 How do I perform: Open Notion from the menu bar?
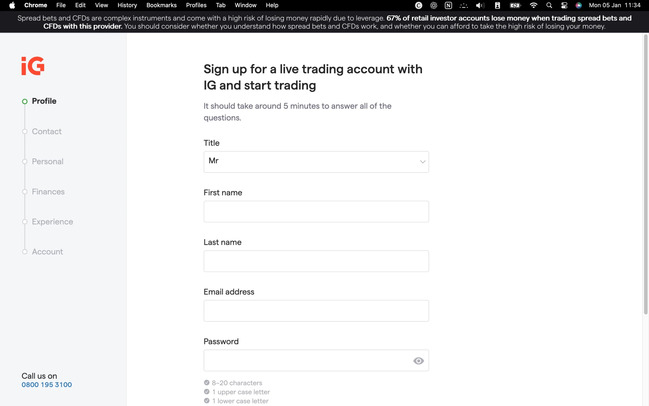click(x=448, y=5)
